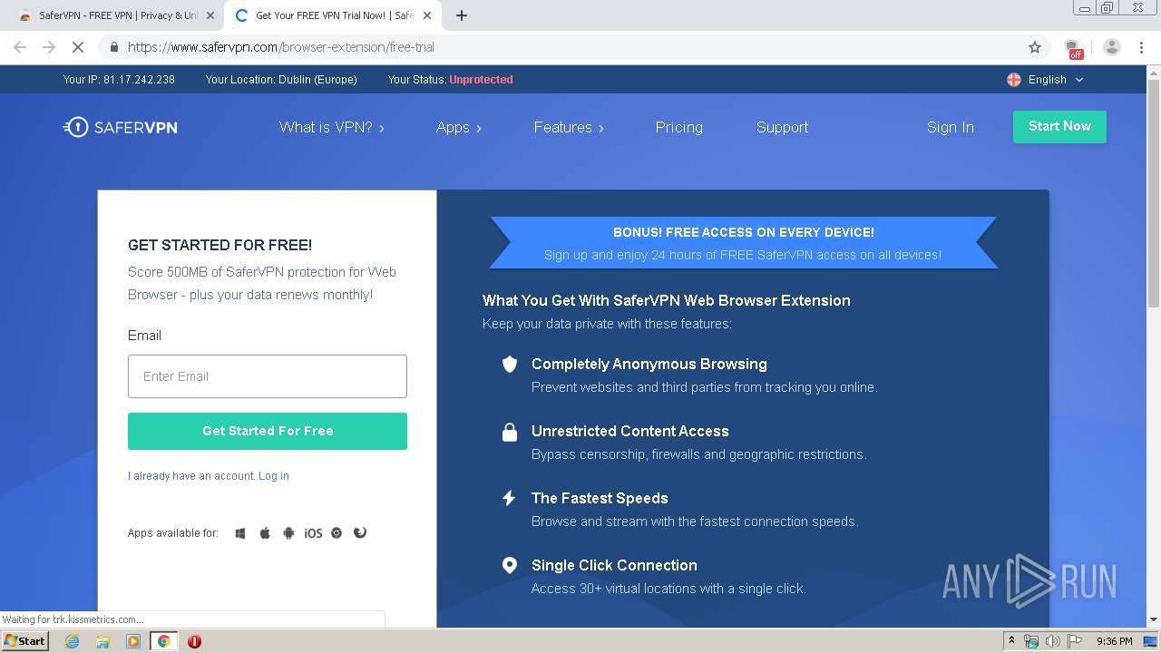The image size is (1161, 653).
Task: Click the 'Unrestricted Content Access' heading
Action: tap(630, 432)
